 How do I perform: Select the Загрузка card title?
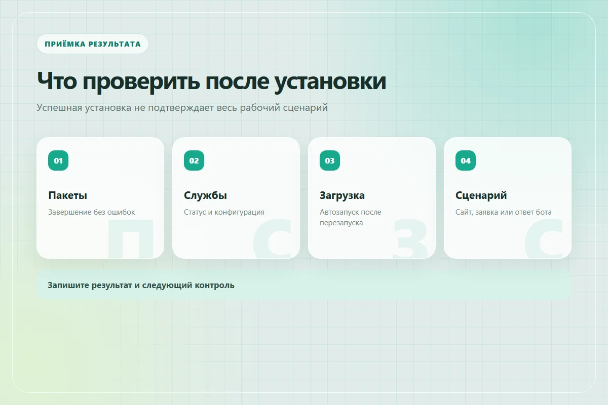[342, 195]
